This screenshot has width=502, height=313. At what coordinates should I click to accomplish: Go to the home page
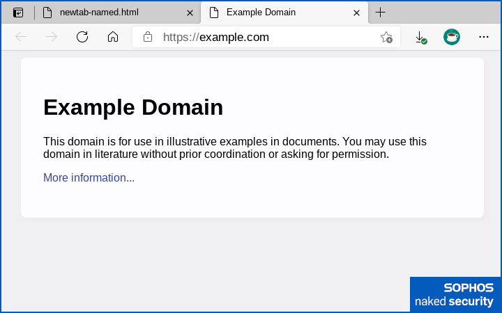113,38
